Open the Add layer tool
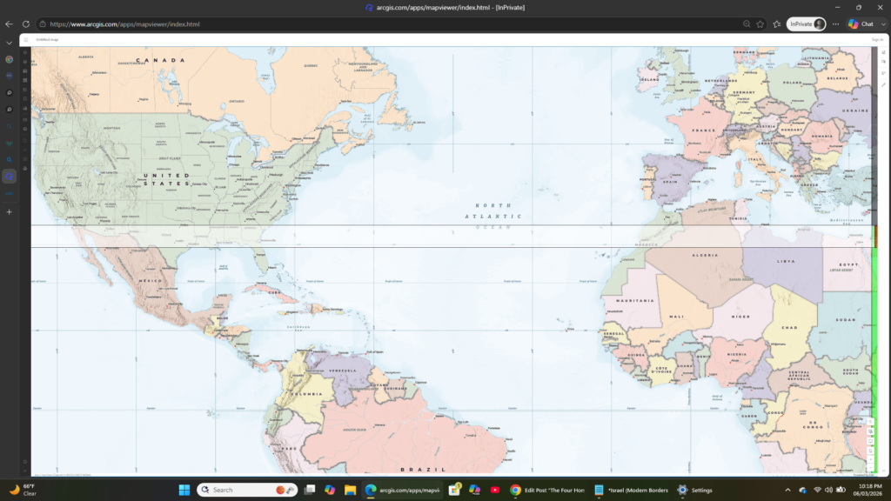This screenshot has width=891, height=501. click(25, 52)
